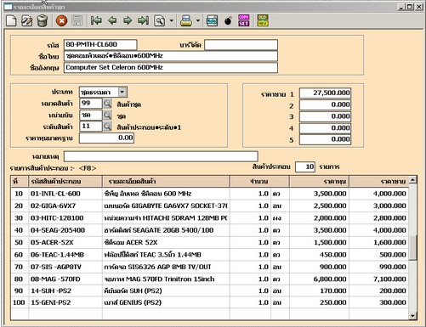This screenshot has width=426, height=327.
Task: Click the component count field showing 10
Action: click(305, 167)
